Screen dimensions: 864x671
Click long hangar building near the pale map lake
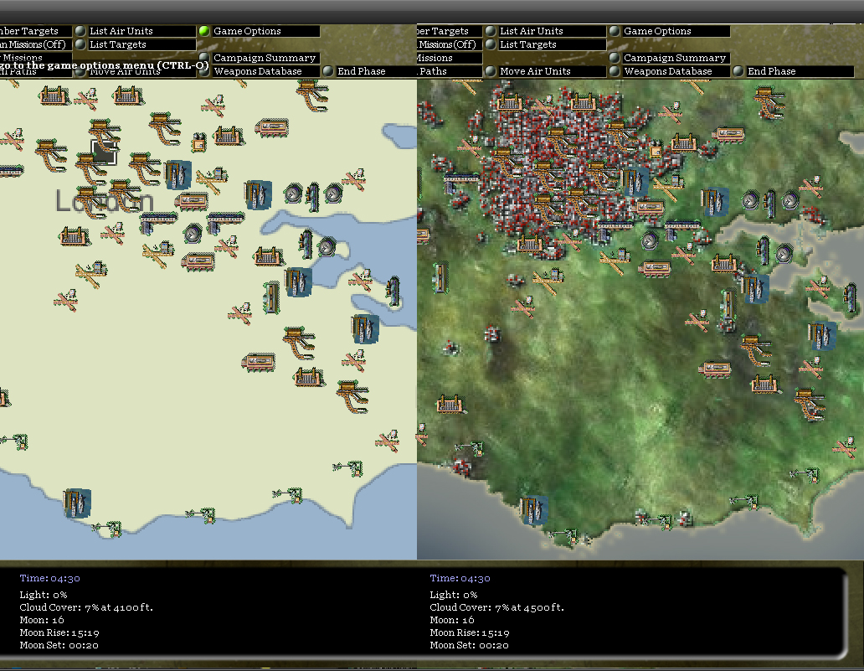(271, 127)
